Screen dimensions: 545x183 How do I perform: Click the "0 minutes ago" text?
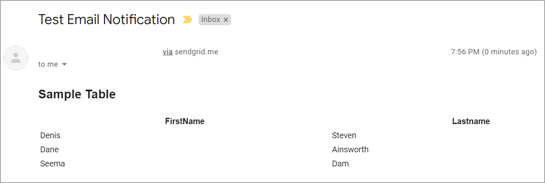(x=509, y=52)
